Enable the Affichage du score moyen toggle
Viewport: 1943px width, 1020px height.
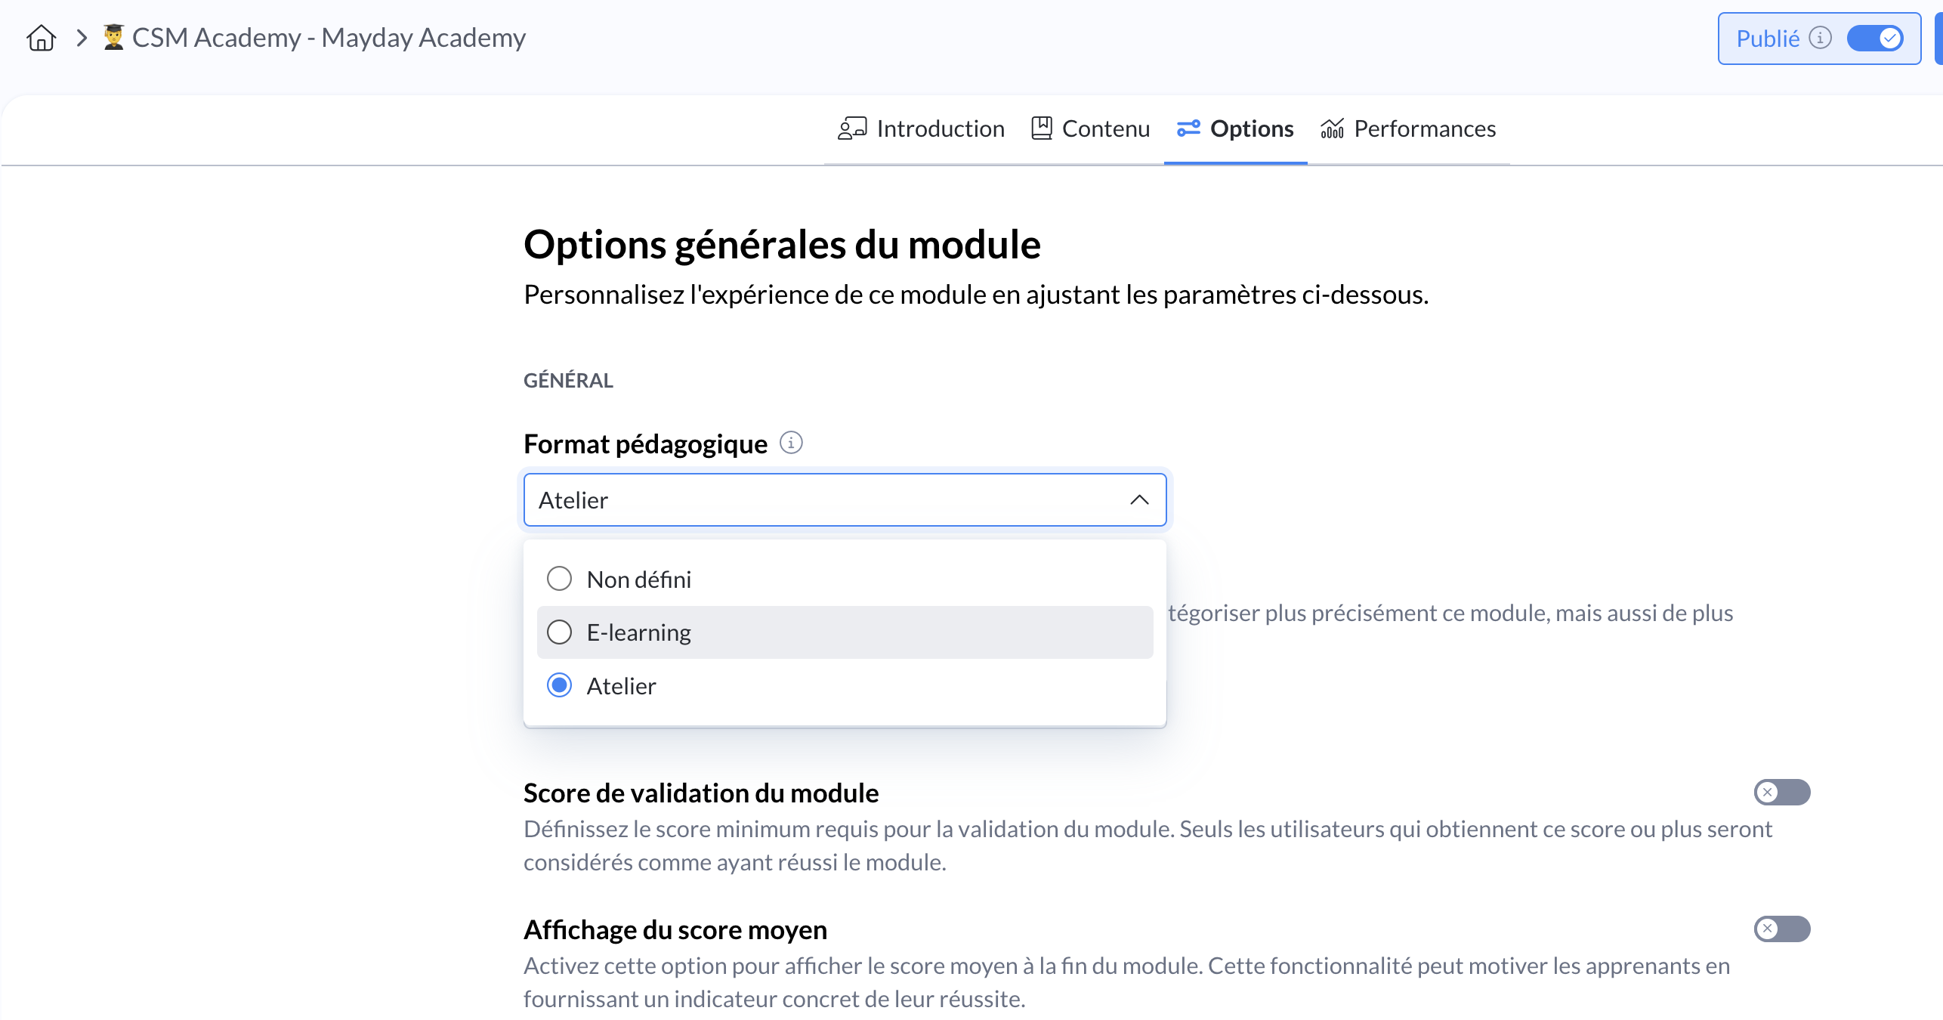pyautogui.click(x=1781, y=929)
